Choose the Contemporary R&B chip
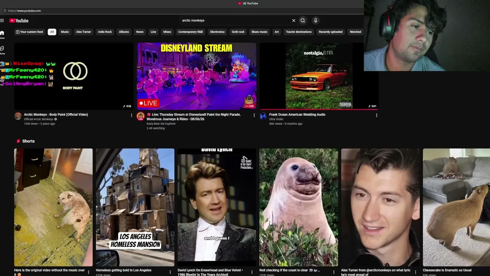Screen dimensions: 490x276 click(191, 32)
